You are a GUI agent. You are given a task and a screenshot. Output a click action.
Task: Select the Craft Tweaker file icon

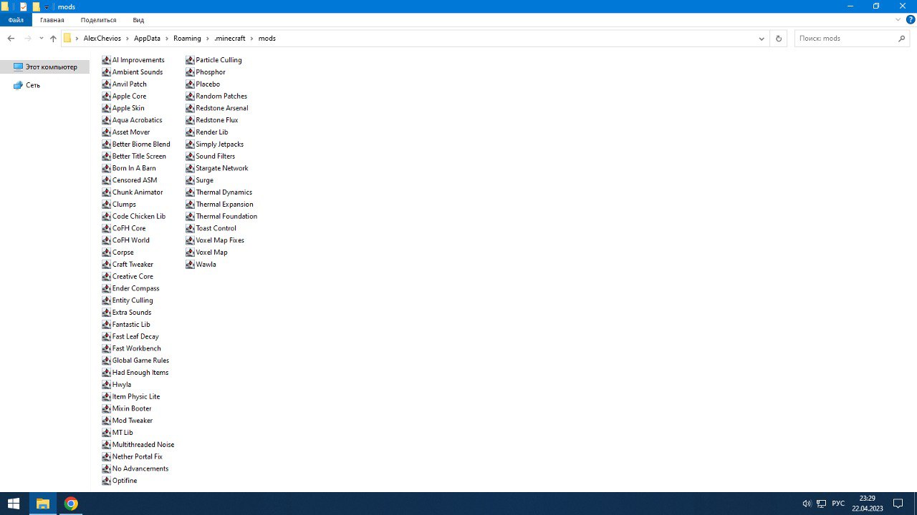pyautogui.click(x=106, y=265)
